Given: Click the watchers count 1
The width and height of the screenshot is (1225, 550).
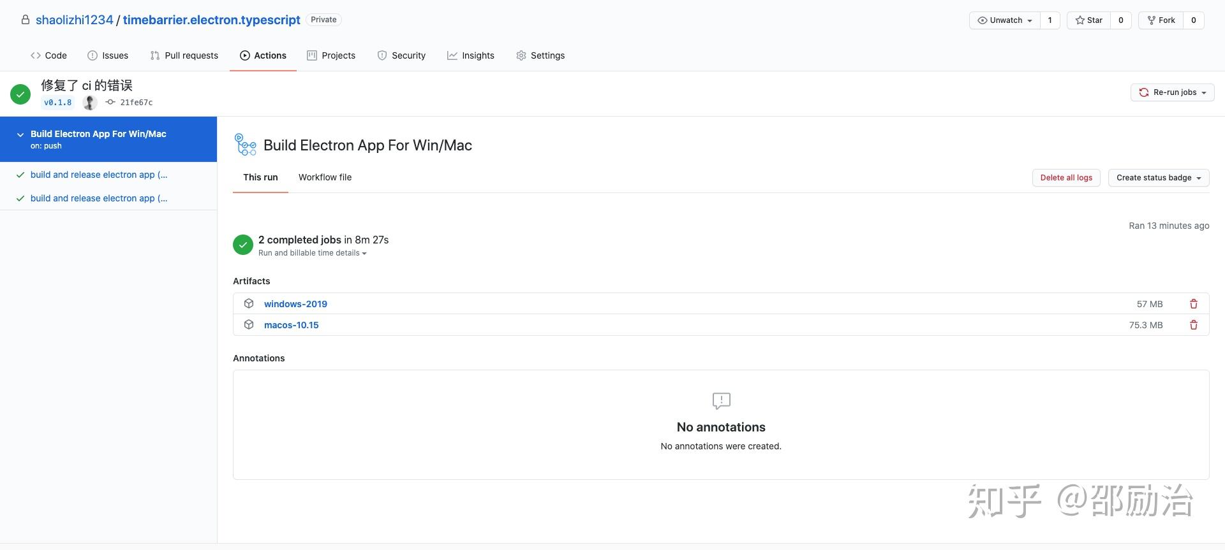Looking at the screenshot, I should (1050, 20).
